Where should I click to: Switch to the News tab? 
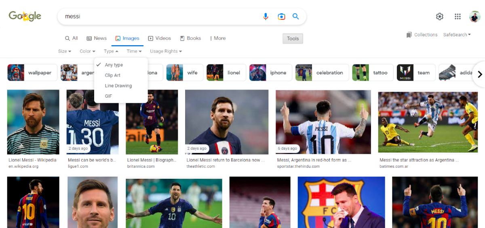[x=97, y=38]
